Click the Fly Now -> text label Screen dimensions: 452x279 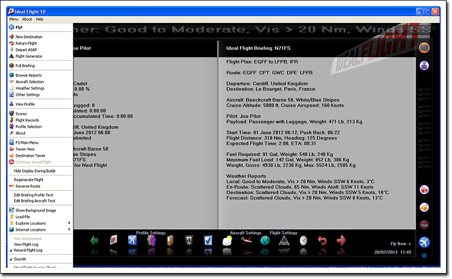coord(400,244)
